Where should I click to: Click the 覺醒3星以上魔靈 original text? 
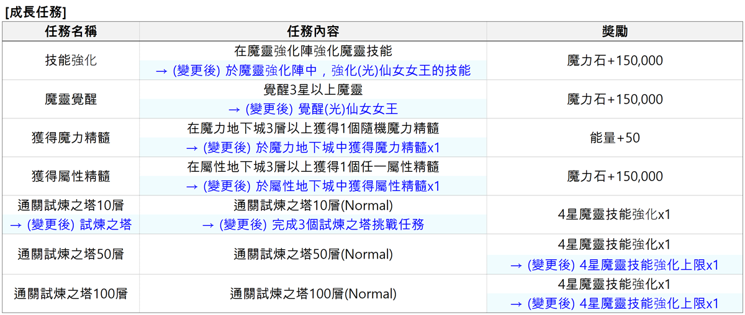313,90
